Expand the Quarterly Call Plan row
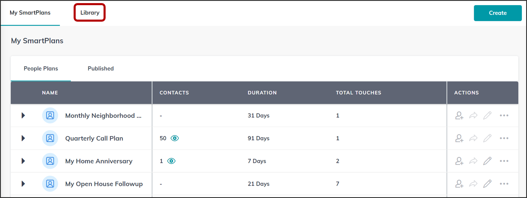The height and width of the screenshot is (198, 527). [x=23, y=138]
